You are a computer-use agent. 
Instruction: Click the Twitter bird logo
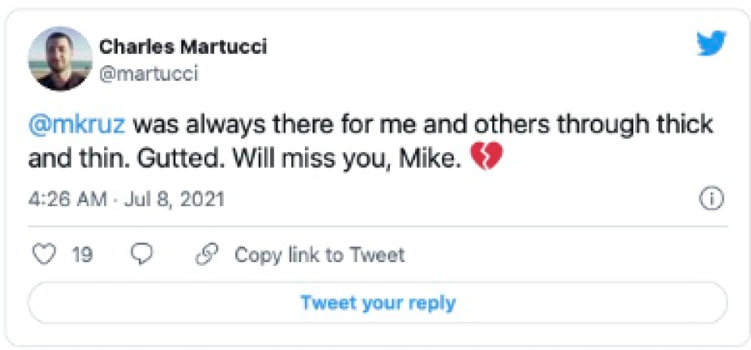coord(711,45)
